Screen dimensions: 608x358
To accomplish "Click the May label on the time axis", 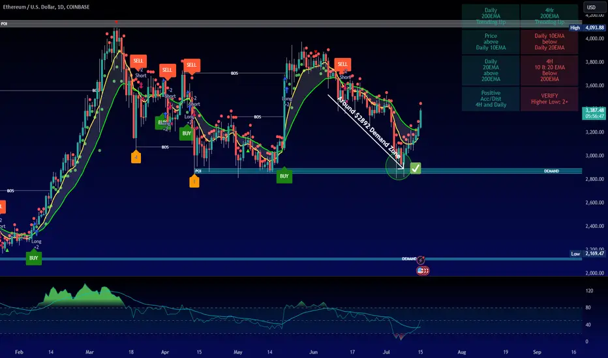I will [237, 351].
